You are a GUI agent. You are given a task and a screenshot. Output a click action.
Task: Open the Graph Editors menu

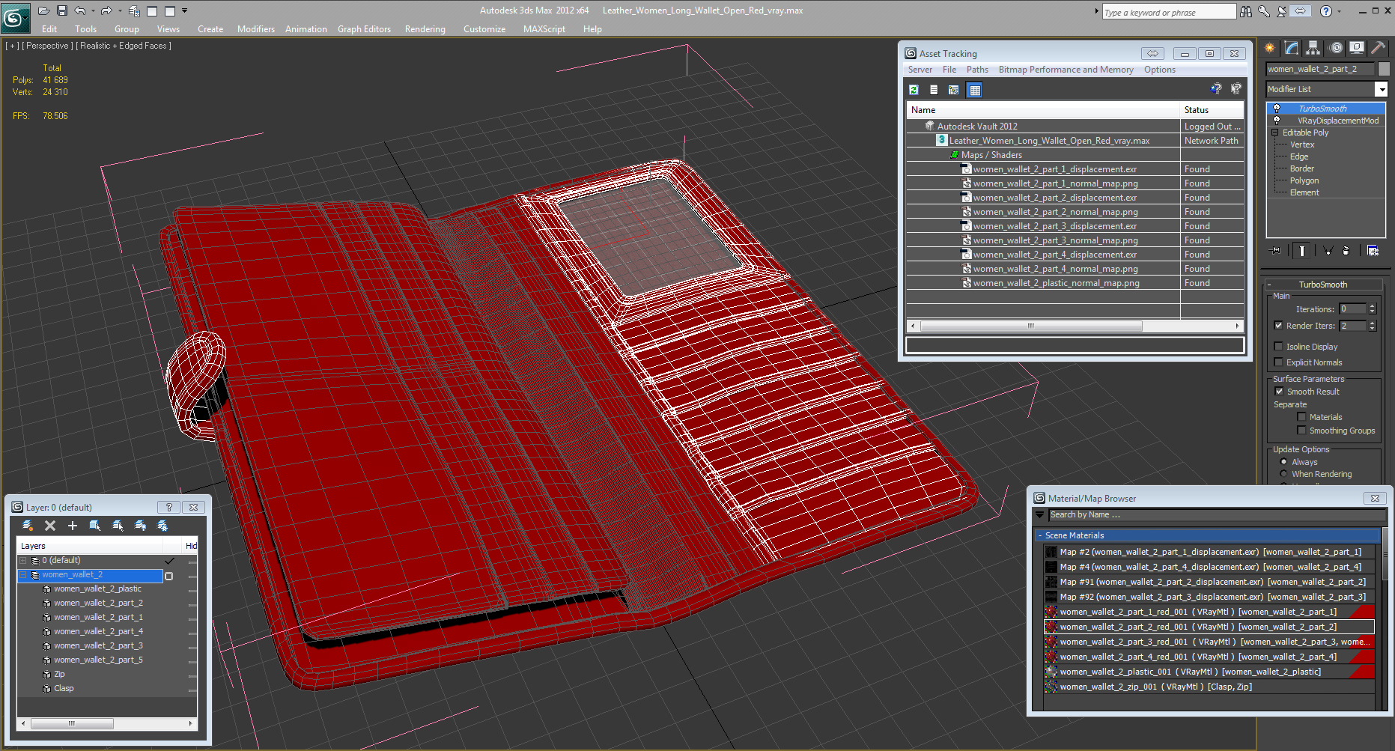(x=364, y=29)
